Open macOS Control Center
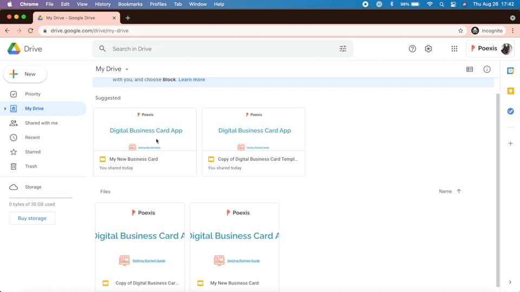The height and width of the screenshot is (292, 520). click(x=453, y=4)
